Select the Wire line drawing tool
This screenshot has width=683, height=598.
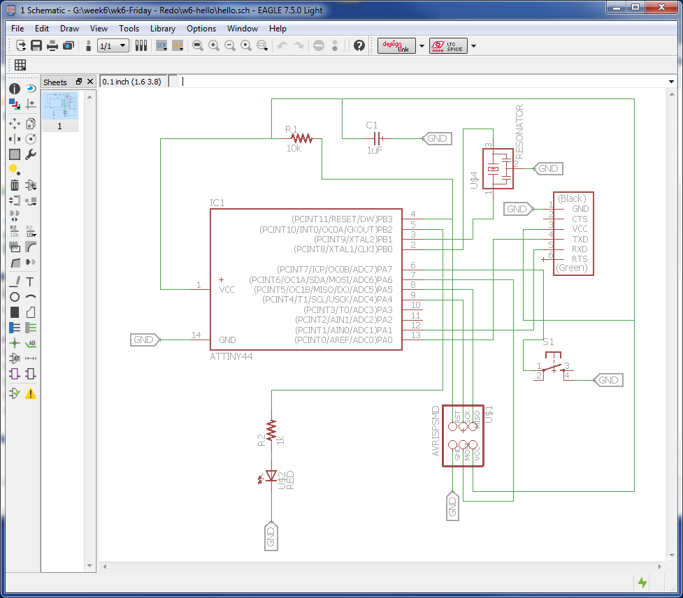pos(15,282)
